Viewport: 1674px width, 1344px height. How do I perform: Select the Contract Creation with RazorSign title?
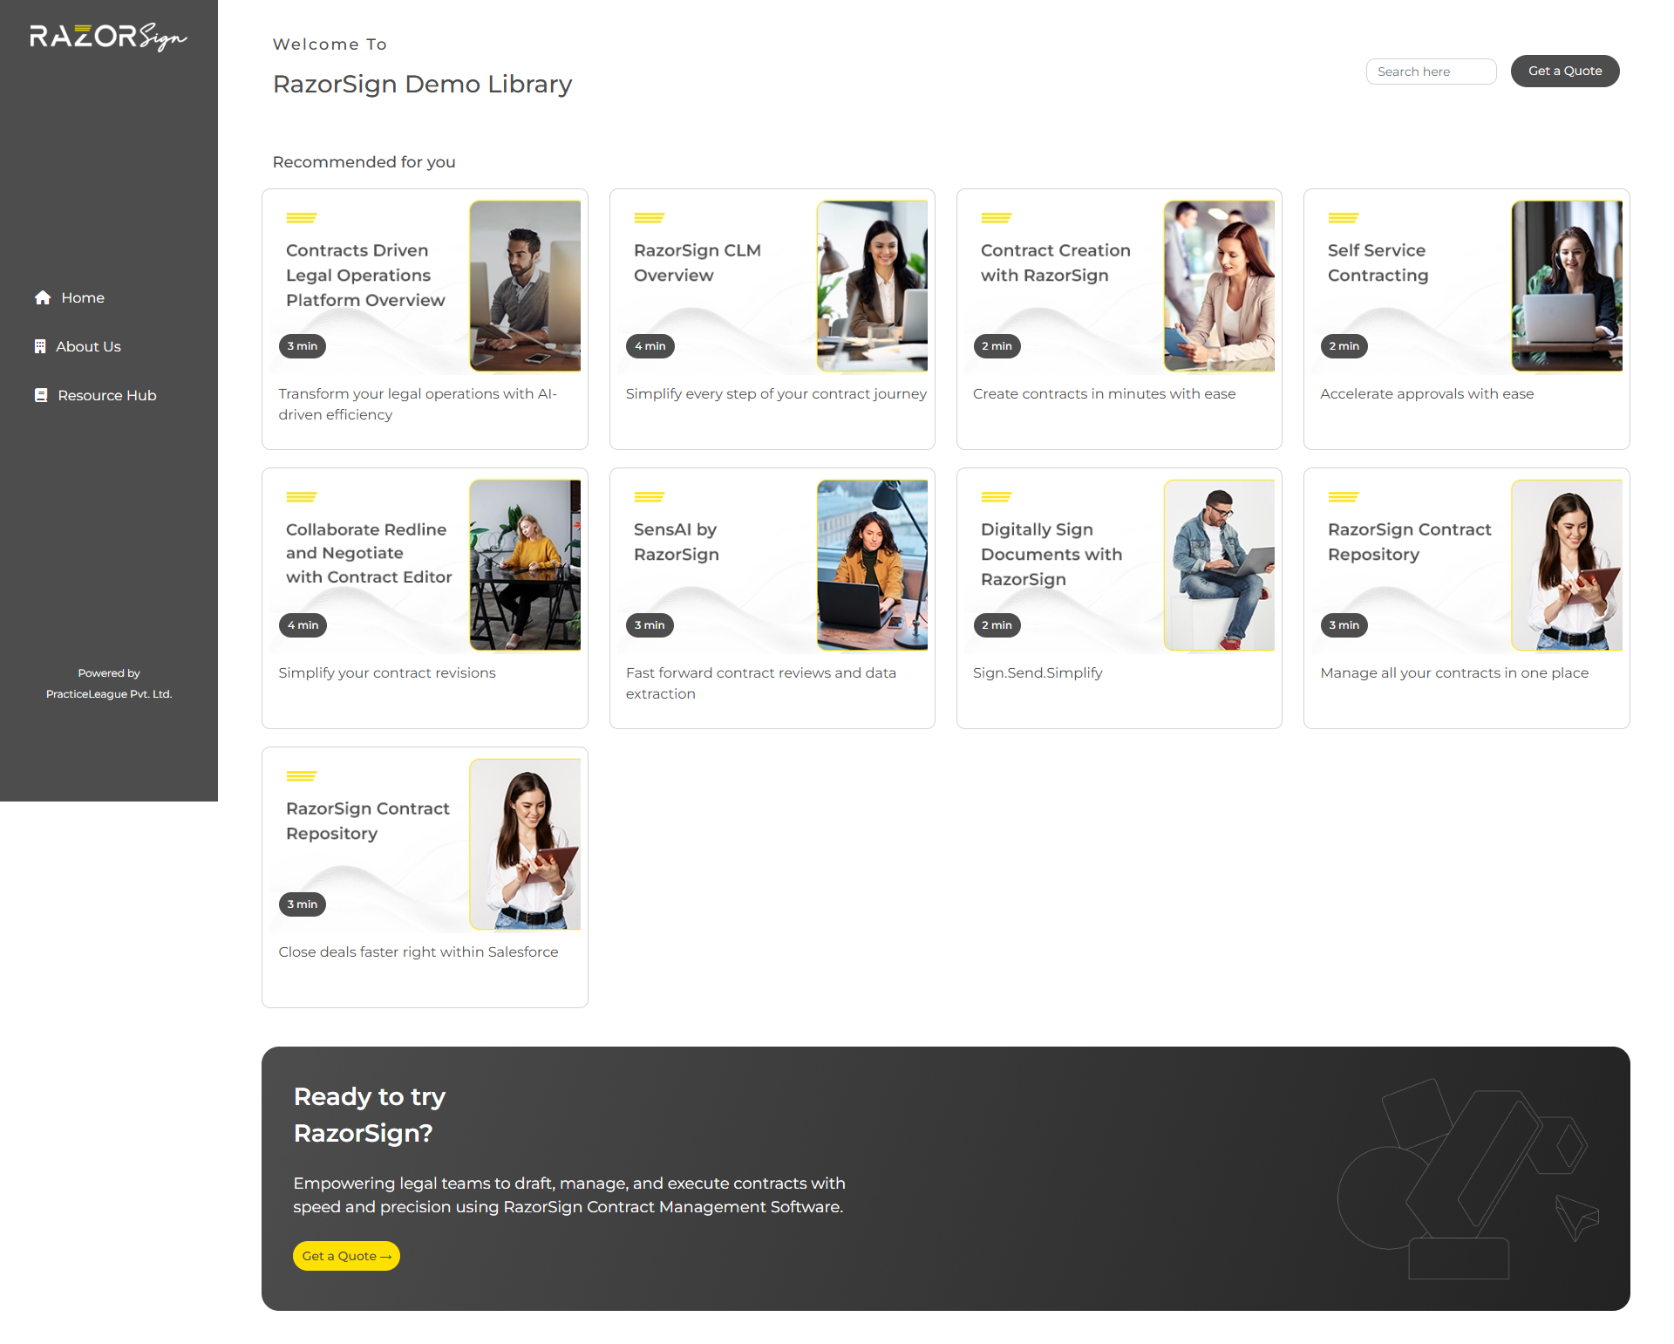pyautogui.click(x=1055, y=263)
